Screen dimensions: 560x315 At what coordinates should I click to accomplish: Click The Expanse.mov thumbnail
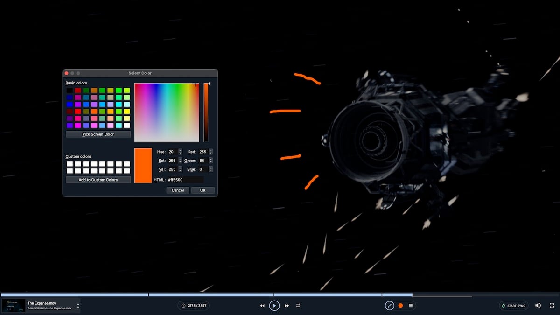14,306
